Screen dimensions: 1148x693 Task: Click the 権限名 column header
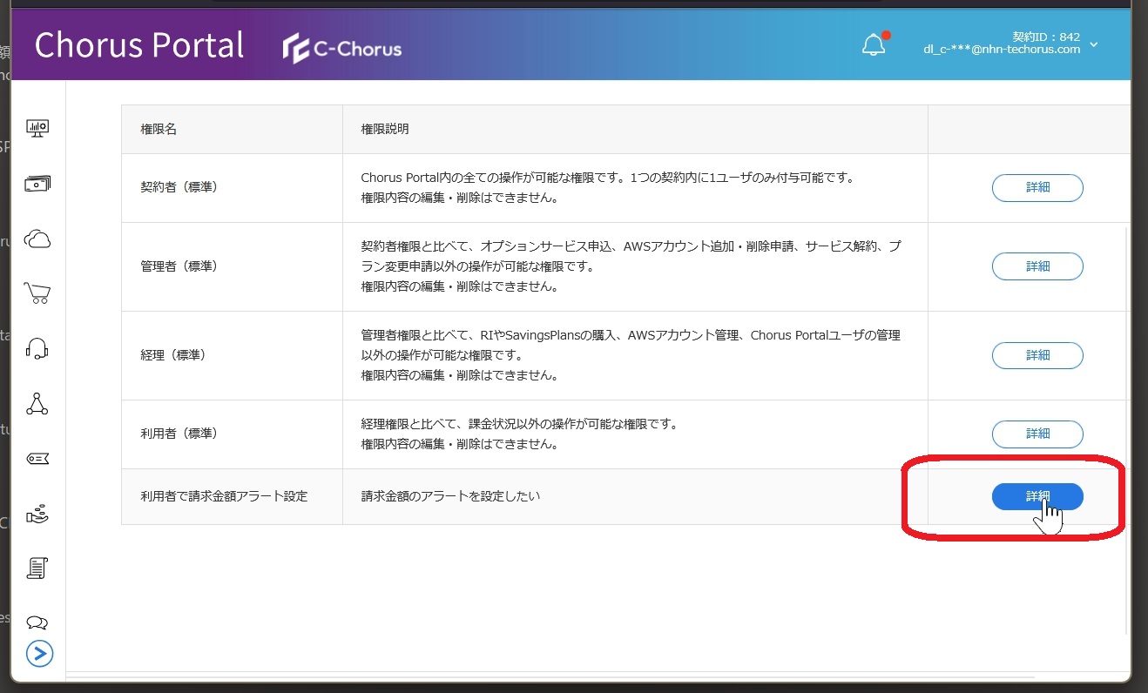coord(159,129)
